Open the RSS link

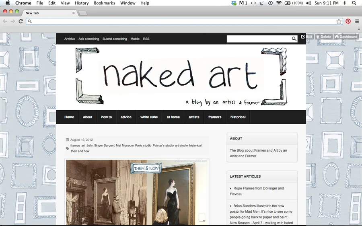[146, 39]
